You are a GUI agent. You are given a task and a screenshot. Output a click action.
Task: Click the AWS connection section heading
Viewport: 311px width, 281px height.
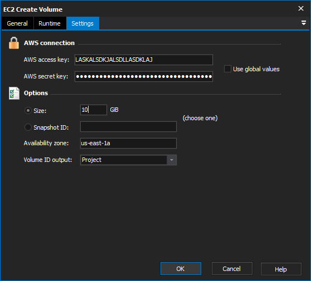tap(49, 43)
